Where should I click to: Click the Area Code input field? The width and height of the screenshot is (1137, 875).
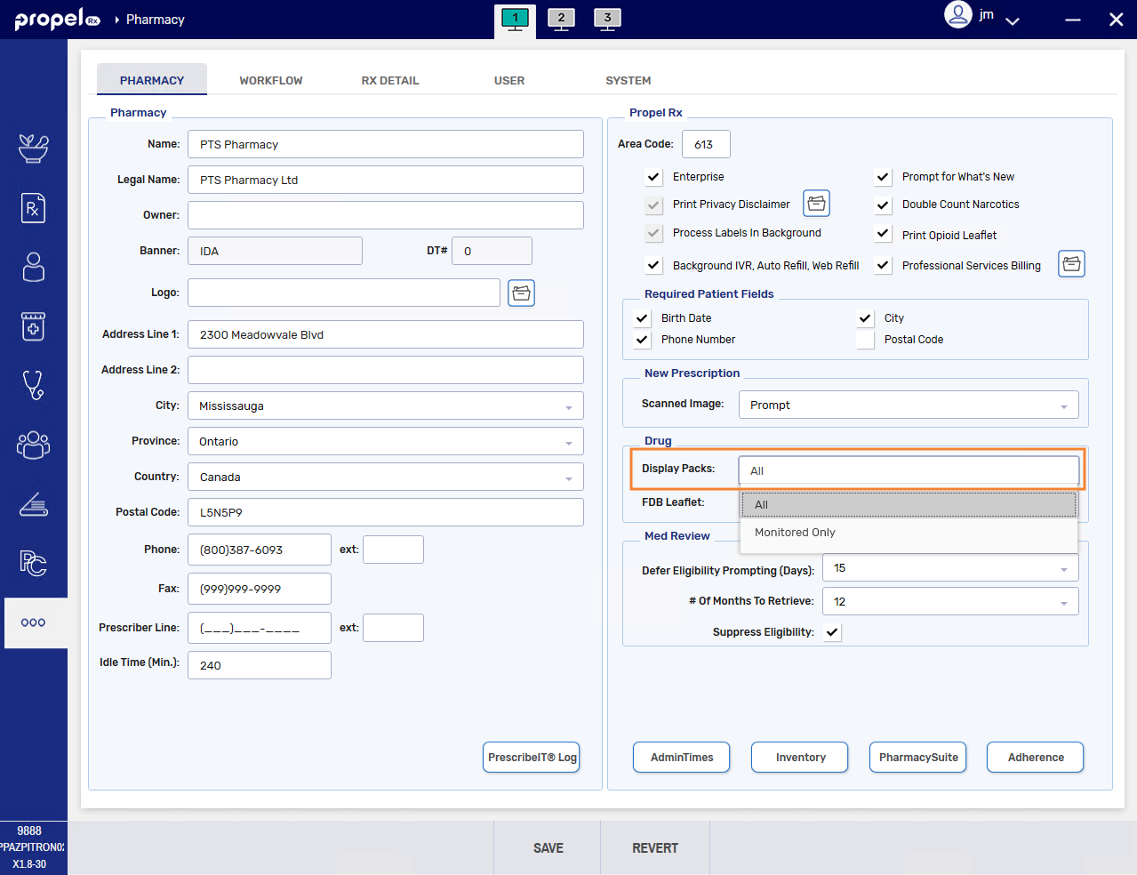(x=706, y=144)
